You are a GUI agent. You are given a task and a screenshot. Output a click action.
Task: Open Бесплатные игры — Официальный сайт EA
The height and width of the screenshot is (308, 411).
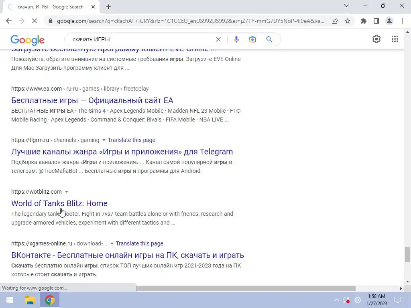92,100
